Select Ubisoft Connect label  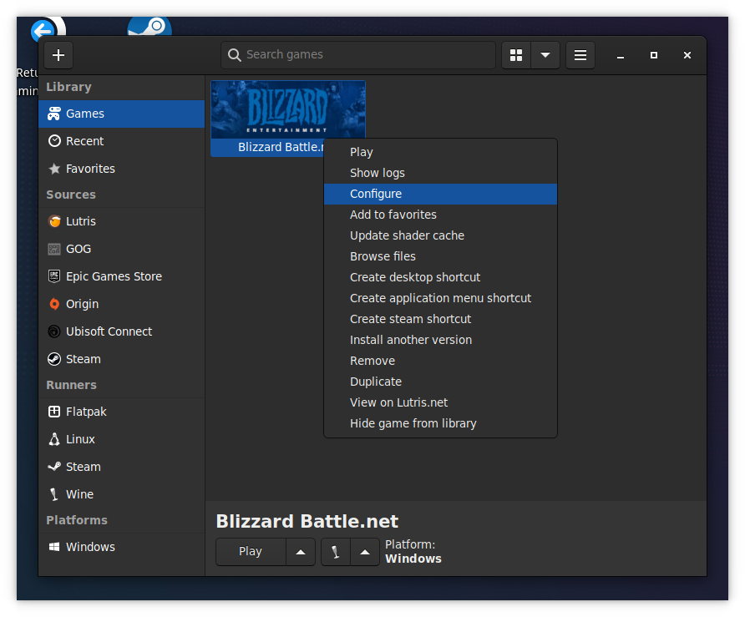click(x=109, y=331)
